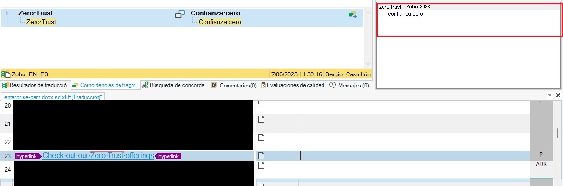
Task: Select the opening hyperlink tag in segment 23
Action: (x=28, y=156)
